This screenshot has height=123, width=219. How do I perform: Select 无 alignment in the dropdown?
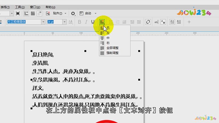[115, 28]
